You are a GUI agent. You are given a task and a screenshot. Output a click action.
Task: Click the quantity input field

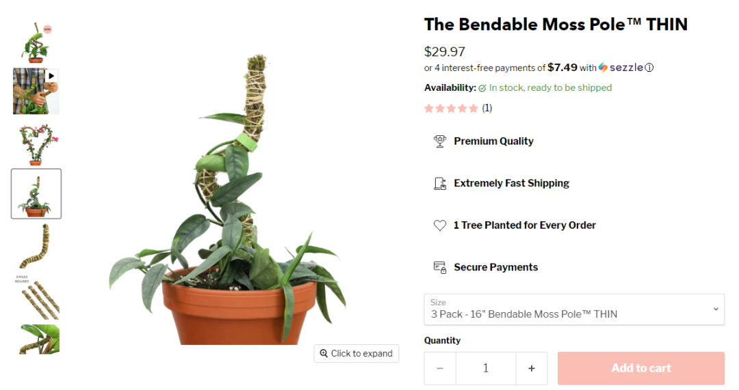point(486,368)
